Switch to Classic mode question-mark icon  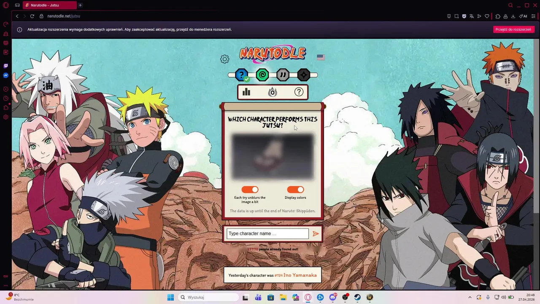242,75
